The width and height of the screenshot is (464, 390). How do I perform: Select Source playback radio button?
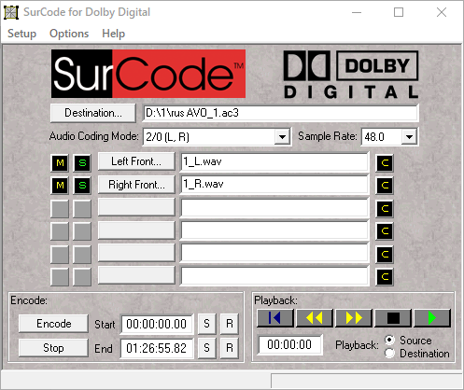pos(389,340)
